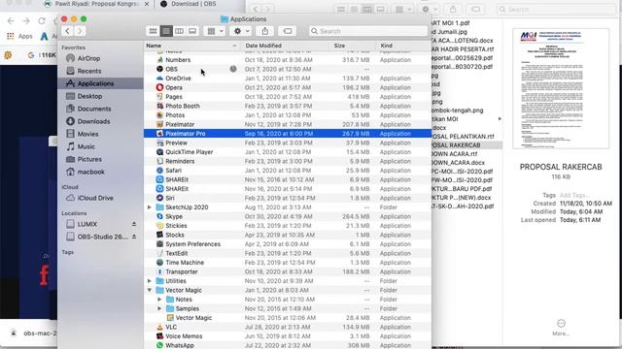This screenshot has width=622, height=349.
Task: Select the Pixelmator Pro row
Action: (x=288, y=134)
